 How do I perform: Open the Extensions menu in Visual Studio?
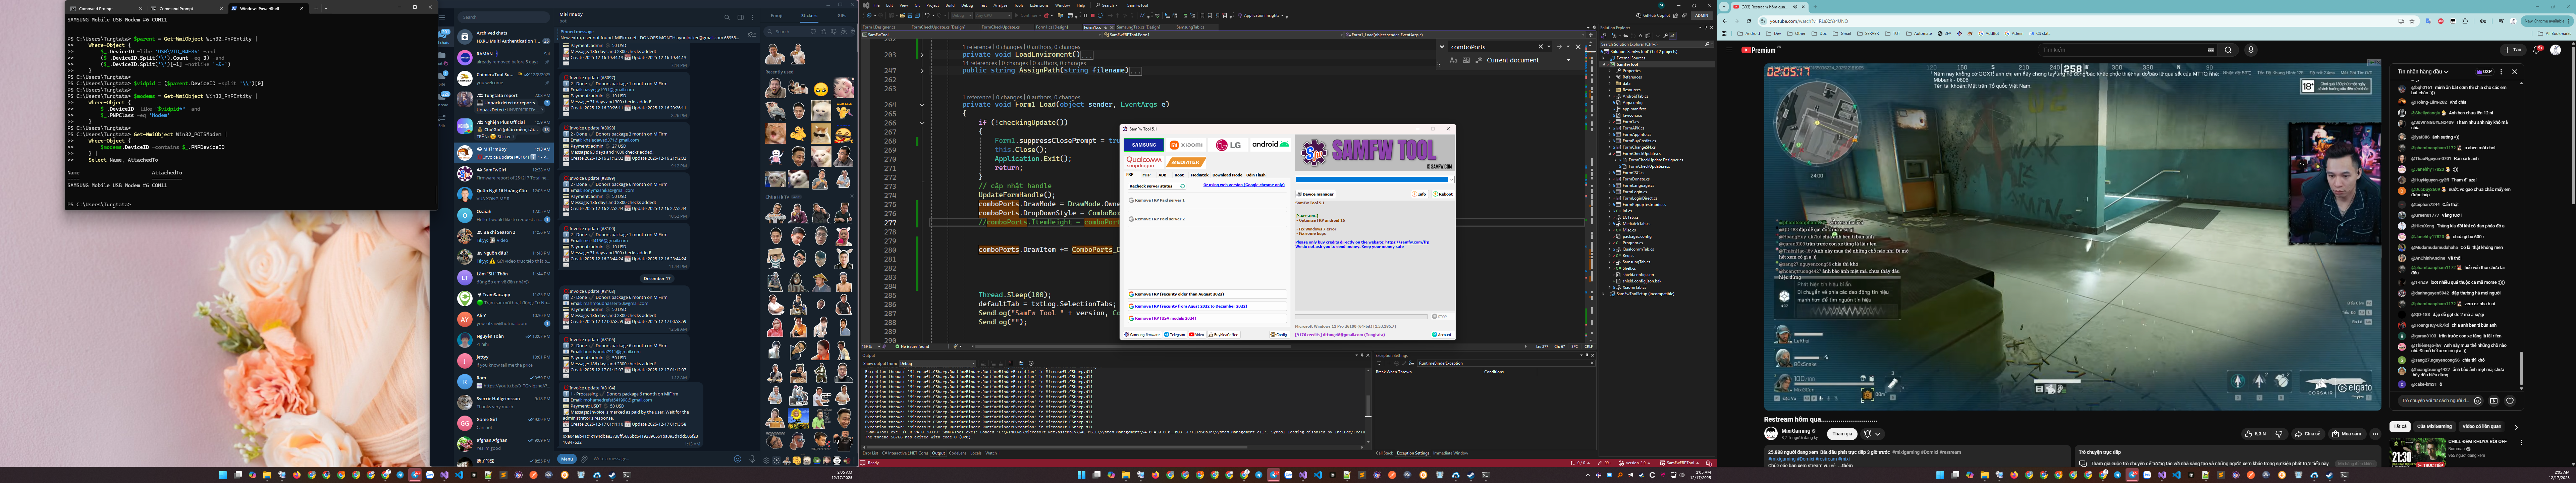[1039, 5]
